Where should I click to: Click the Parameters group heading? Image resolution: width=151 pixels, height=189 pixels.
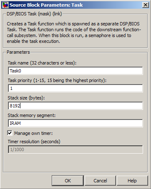click(18, 52)
